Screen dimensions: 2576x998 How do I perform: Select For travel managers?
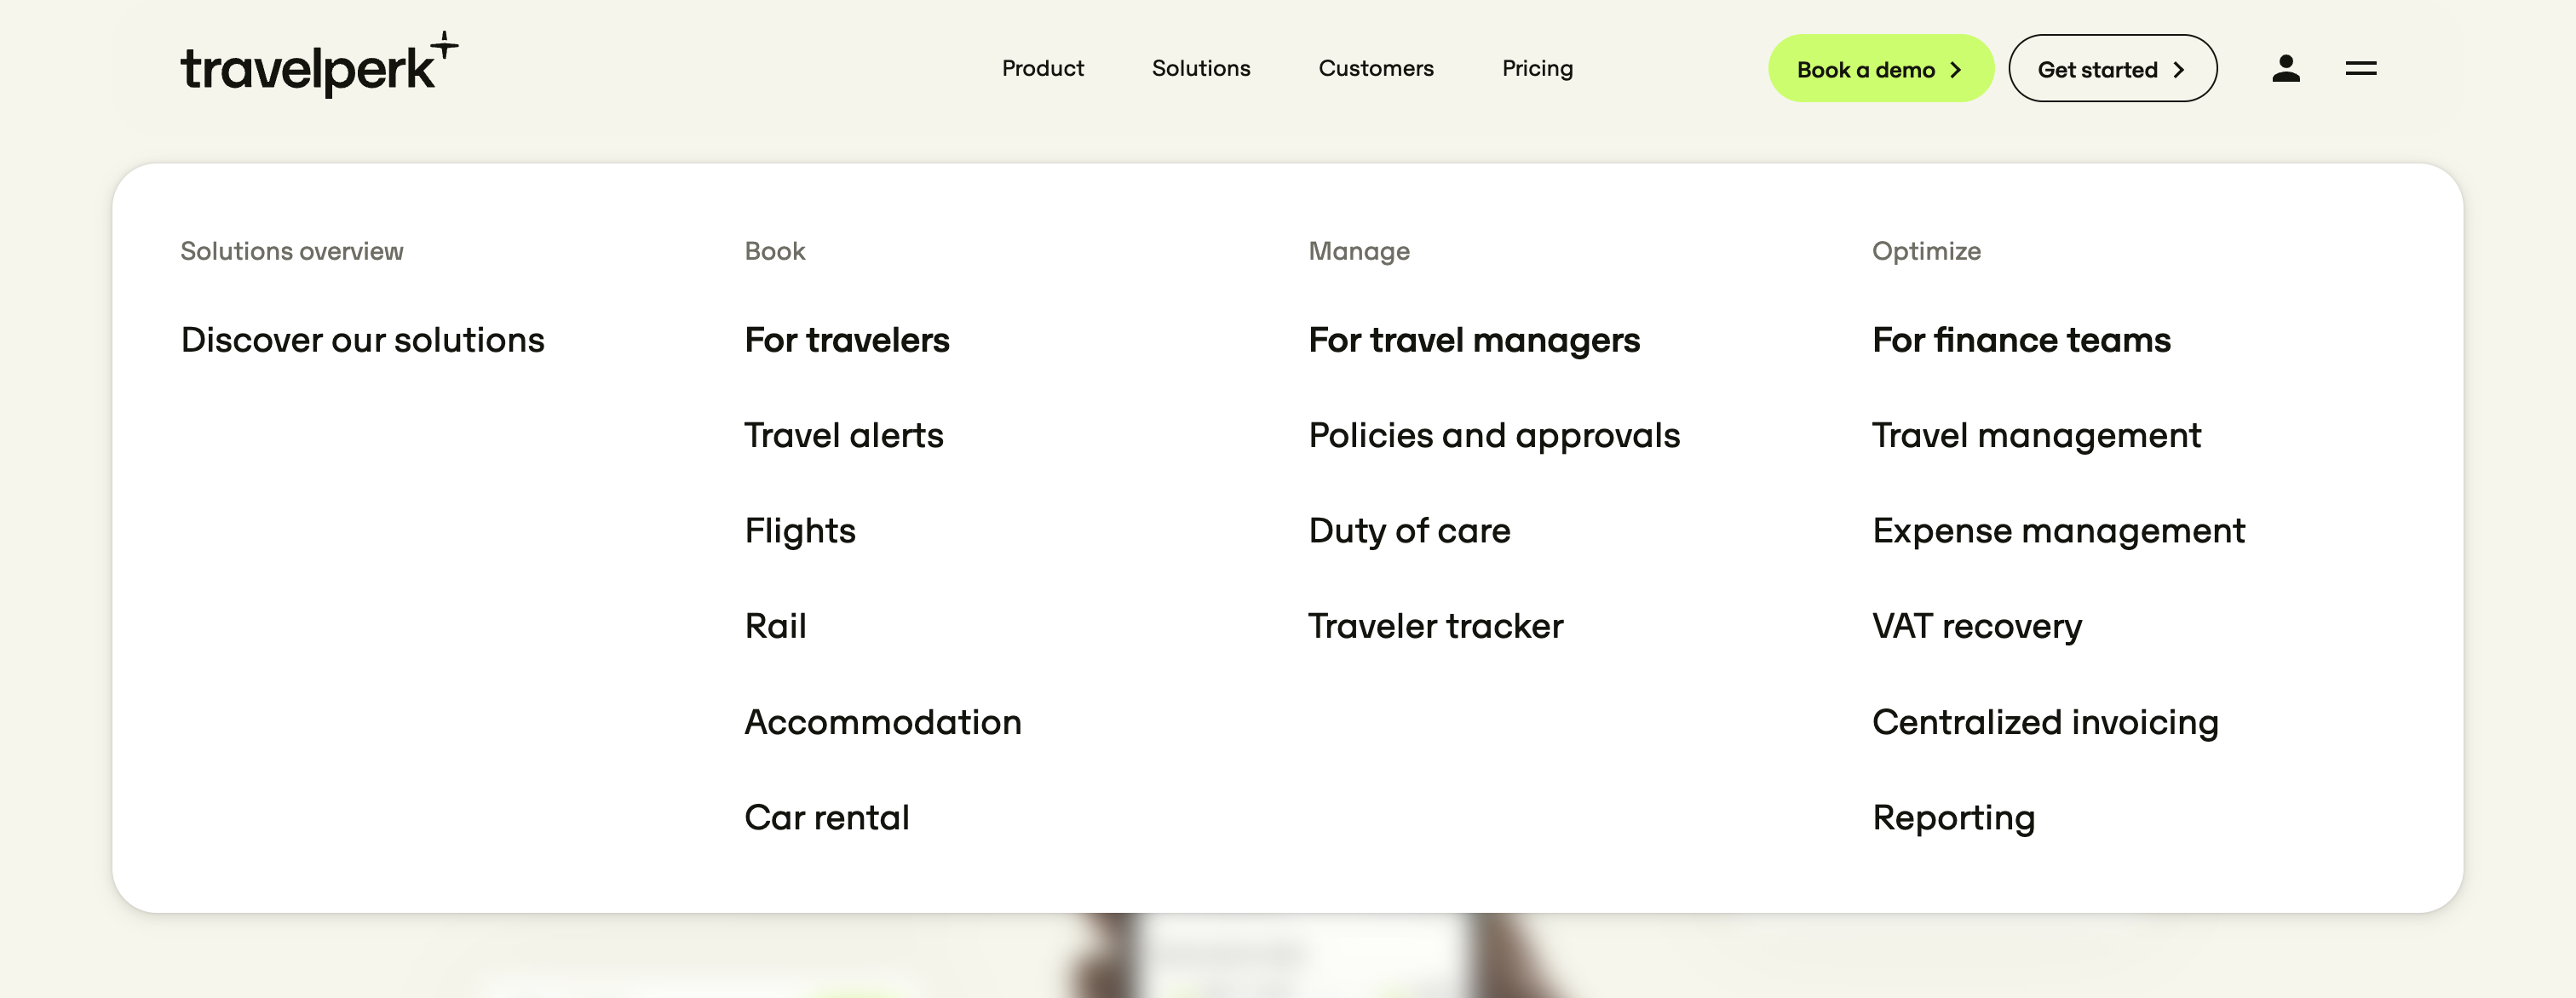(x=1473, y=340)
